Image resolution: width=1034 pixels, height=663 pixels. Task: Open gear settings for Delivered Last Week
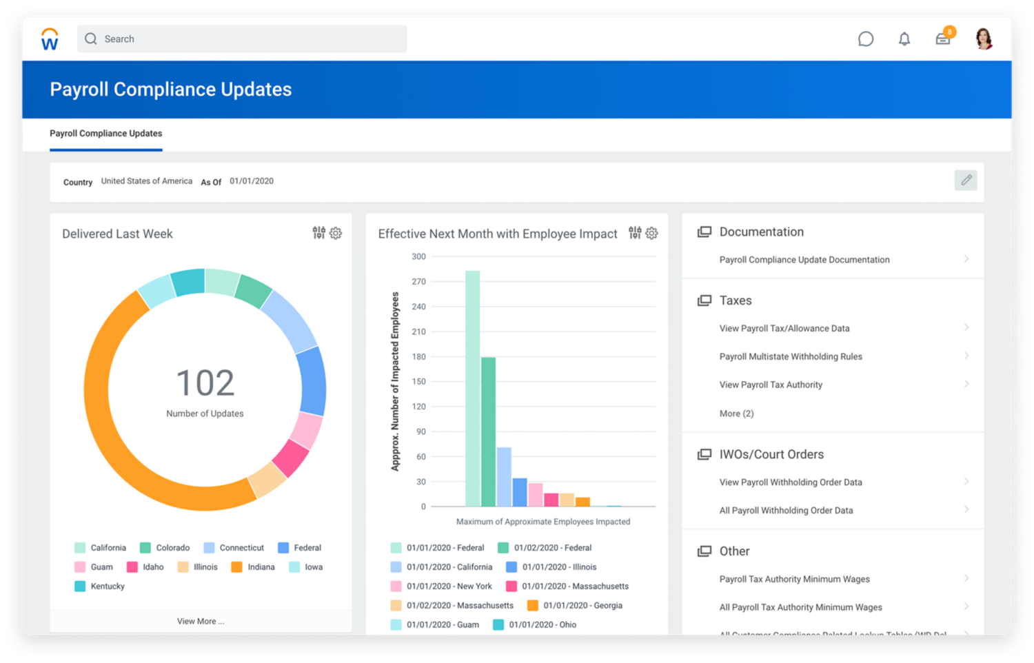(336, 234)
